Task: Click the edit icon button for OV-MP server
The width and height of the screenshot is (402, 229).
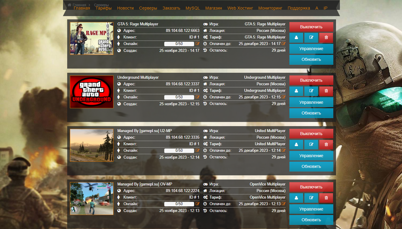Action: pyautogui.click(x=311, y=198)
